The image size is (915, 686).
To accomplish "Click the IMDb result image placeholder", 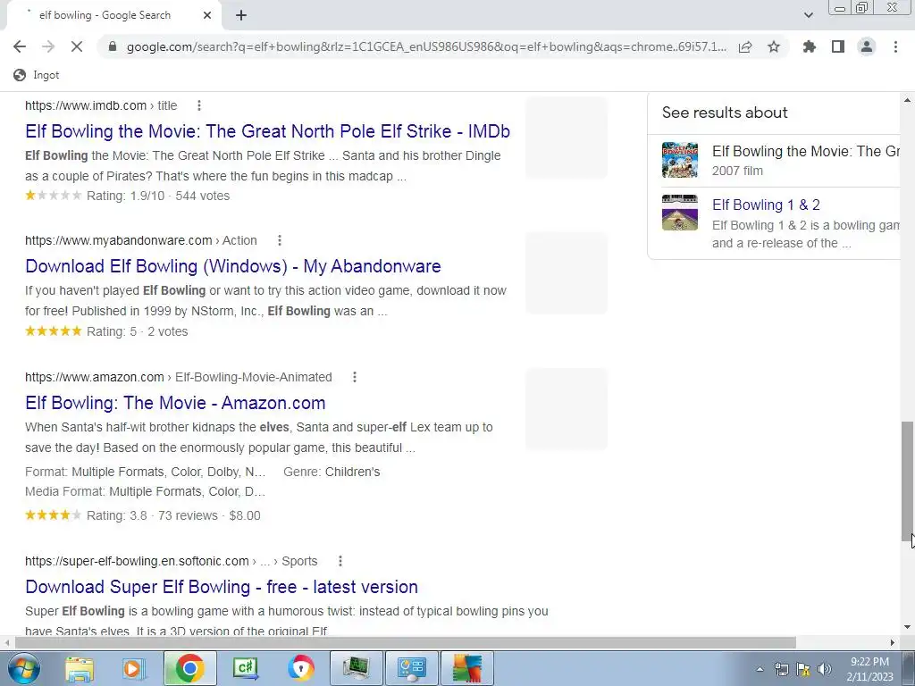I will click(x=566, y=138).
